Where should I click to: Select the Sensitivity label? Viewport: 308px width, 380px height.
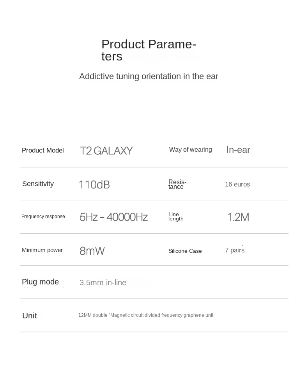[x=38, y=184]
